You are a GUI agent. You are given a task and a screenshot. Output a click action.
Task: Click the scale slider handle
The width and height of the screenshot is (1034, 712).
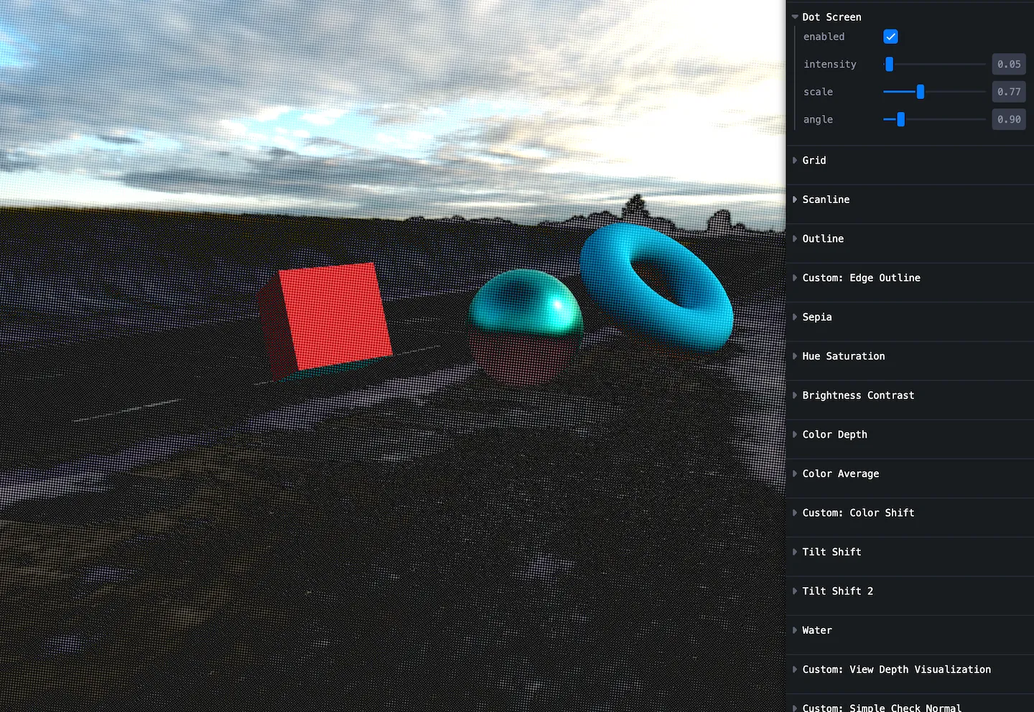(921, 91)
